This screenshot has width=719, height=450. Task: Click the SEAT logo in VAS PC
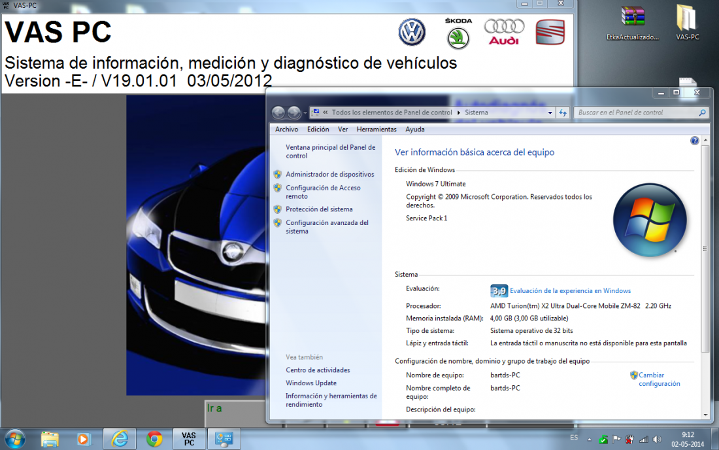550,32
